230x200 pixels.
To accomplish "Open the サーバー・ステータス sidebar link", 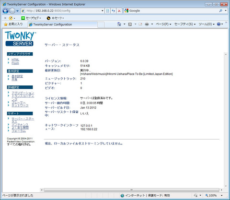I will point(23,120).
